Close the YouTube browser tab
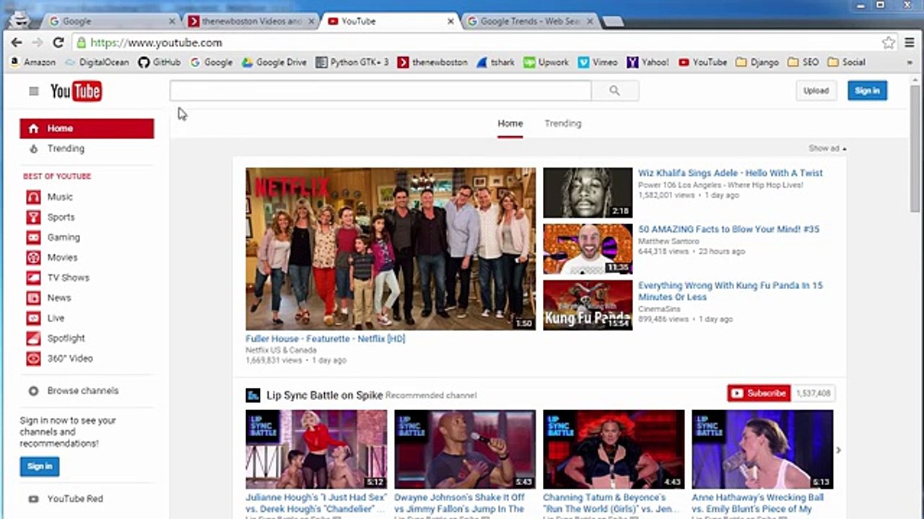This screenshot has width=924, height=519. tap(450, 22)
